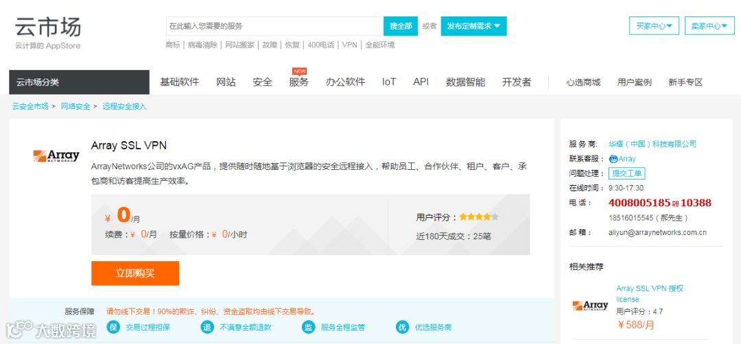This screenshot has width=741, height=344.
Task: Click the 网站搬家 hot search keyword
Action: pos(239,45)
